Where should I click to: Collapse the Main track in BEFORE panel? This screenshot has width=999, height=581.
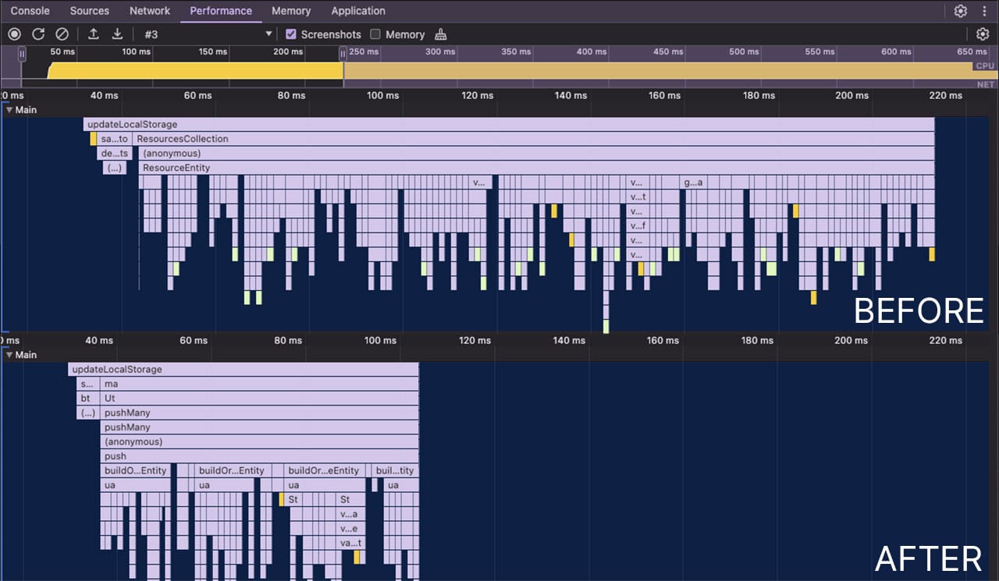pos(9,110)
